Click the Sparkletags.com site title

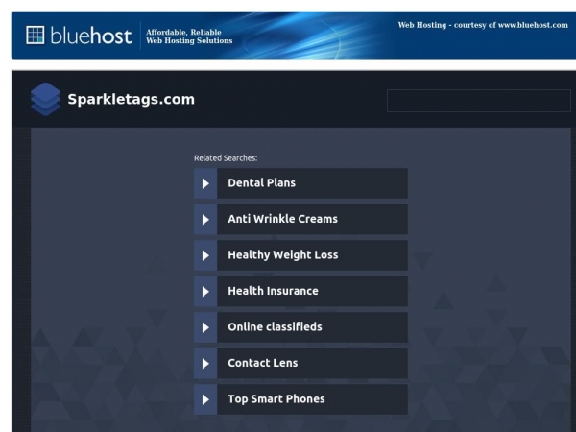(132, 100)
